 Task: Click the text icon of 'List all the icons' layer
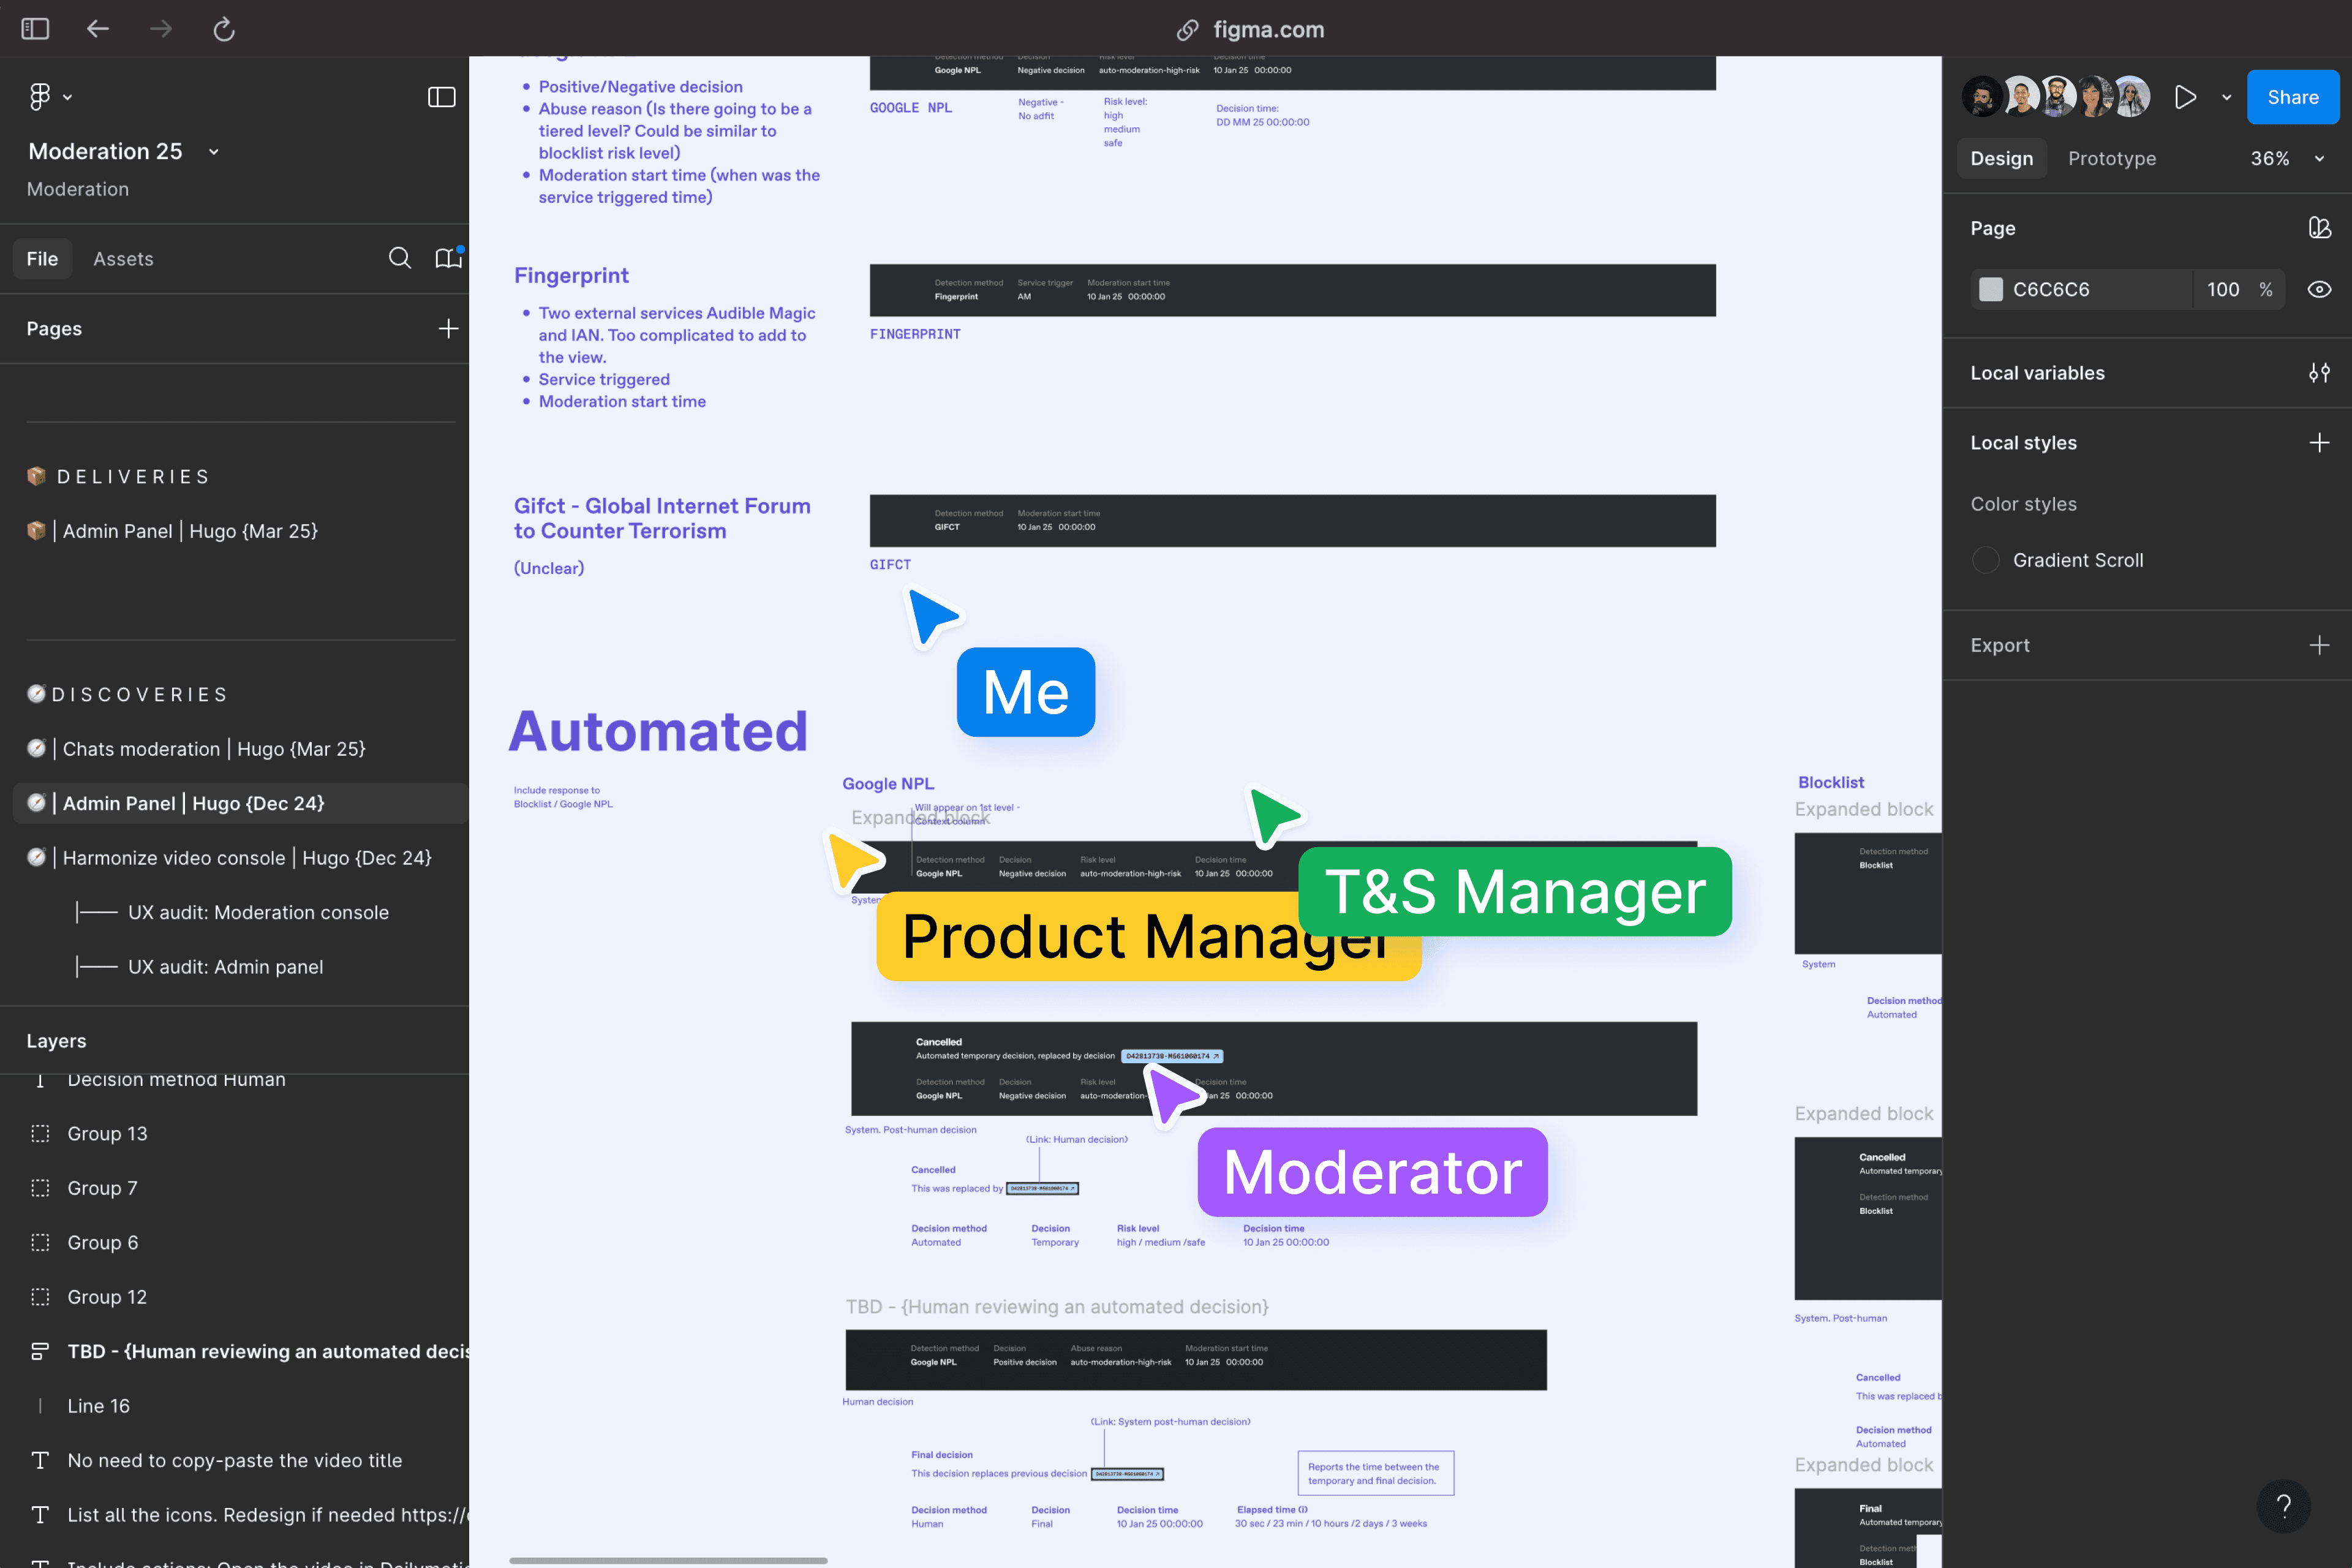pyautogui.click(x=40, y=1515)
